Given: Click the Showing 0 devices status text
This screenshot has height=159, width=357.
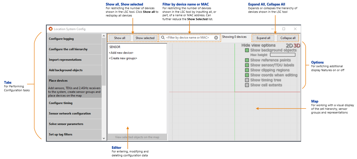Looking at the screenshot, I should click(234, 37).
